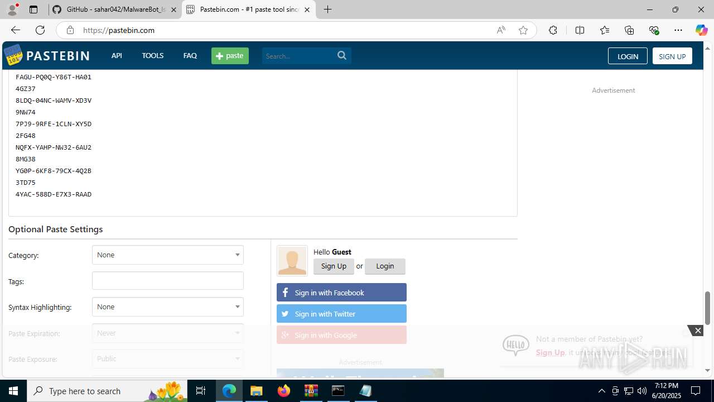Screen dimensions: 714x402
Task: Click line 7PJ9-9RFE-1CLN-XY5D in paste
Action: pos(54,124)
